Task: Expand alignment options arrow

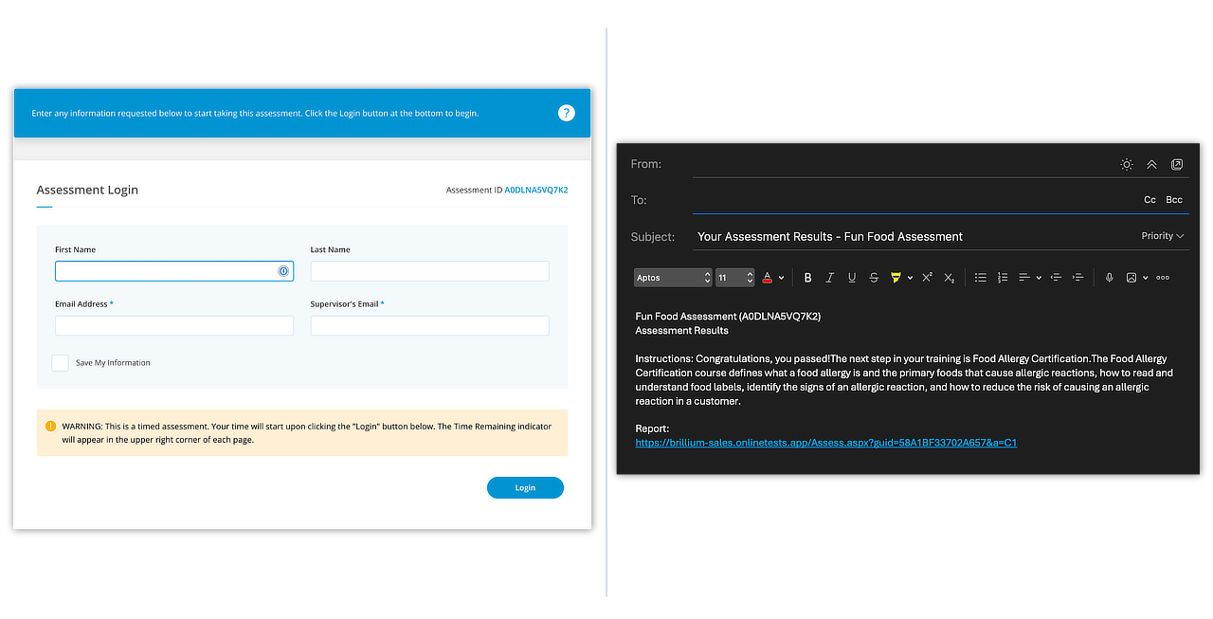Action: (1039, 278)
